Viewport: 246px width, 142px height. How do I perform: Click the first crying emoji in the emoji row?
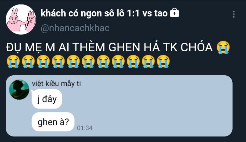13,61
